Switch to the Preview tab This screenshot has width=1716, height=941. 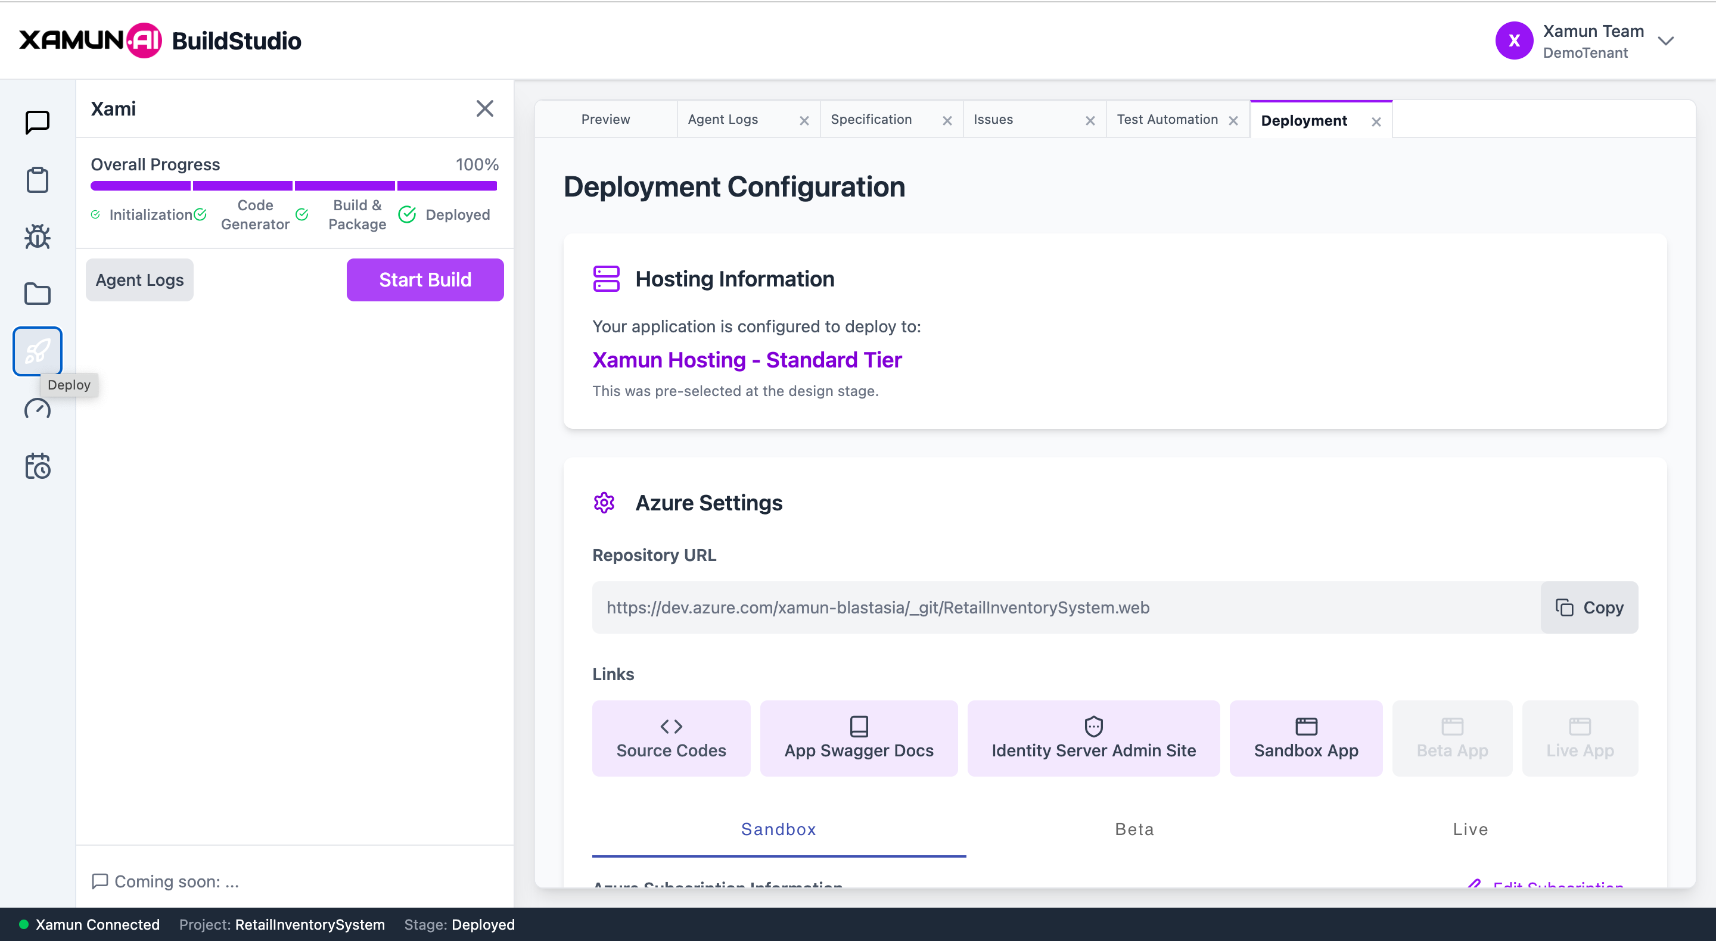tap(605, 119)
